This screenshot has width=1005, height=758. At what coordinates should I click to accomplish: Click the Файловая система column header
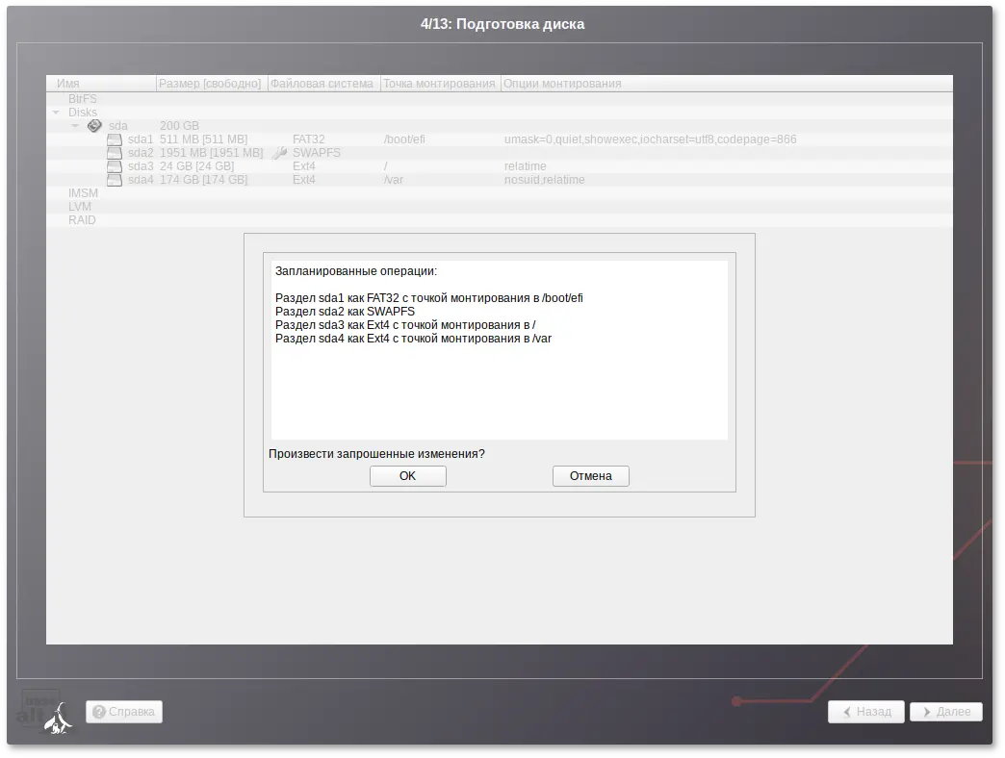tap(323, 84)
